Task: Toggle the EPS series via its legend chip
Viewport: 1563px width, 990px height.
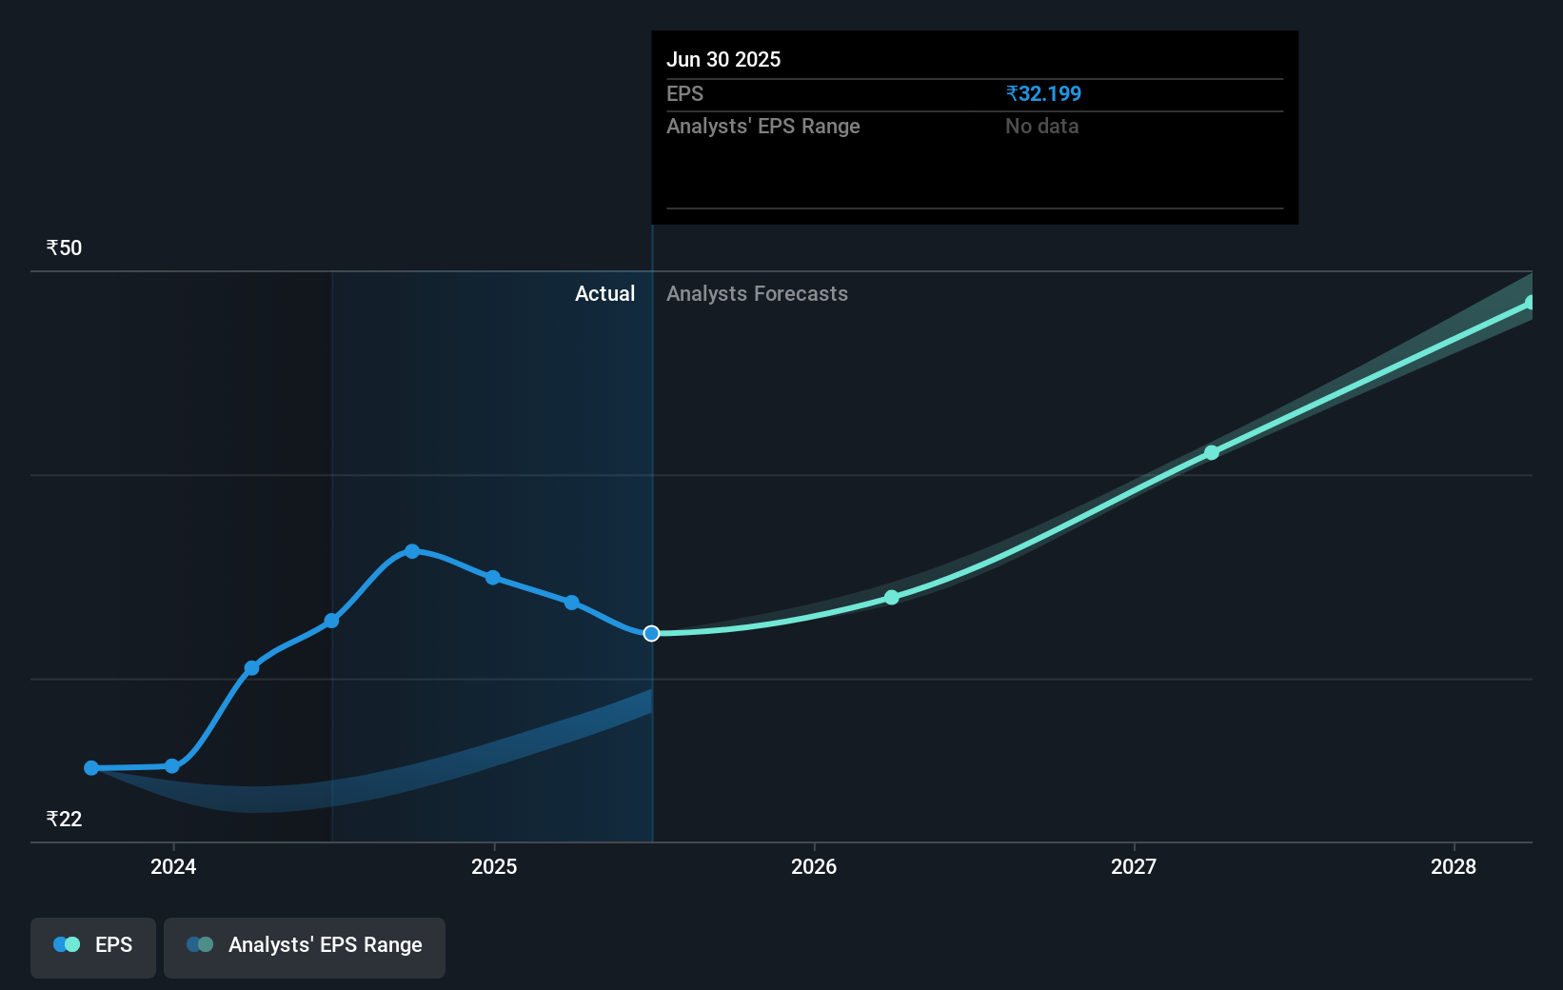Action: click(92, 947)
